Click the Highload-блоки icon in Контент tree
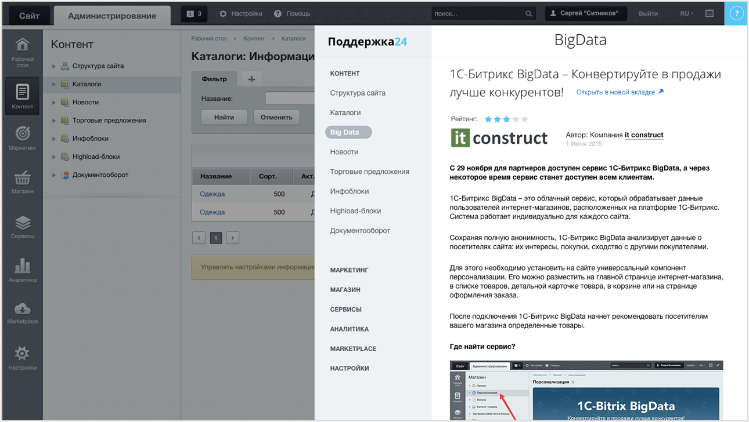Image resolution: width=749 pixels, height=422 pixels. [65, 157]
